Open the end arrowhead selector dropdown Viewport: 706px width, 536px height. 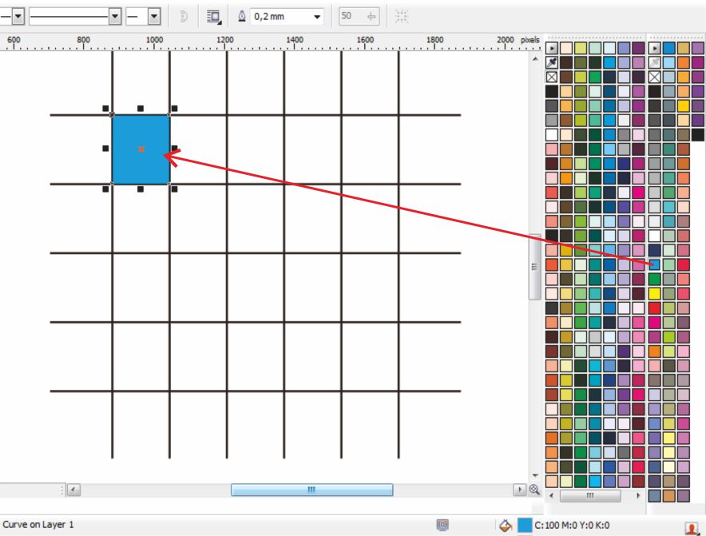152,15
